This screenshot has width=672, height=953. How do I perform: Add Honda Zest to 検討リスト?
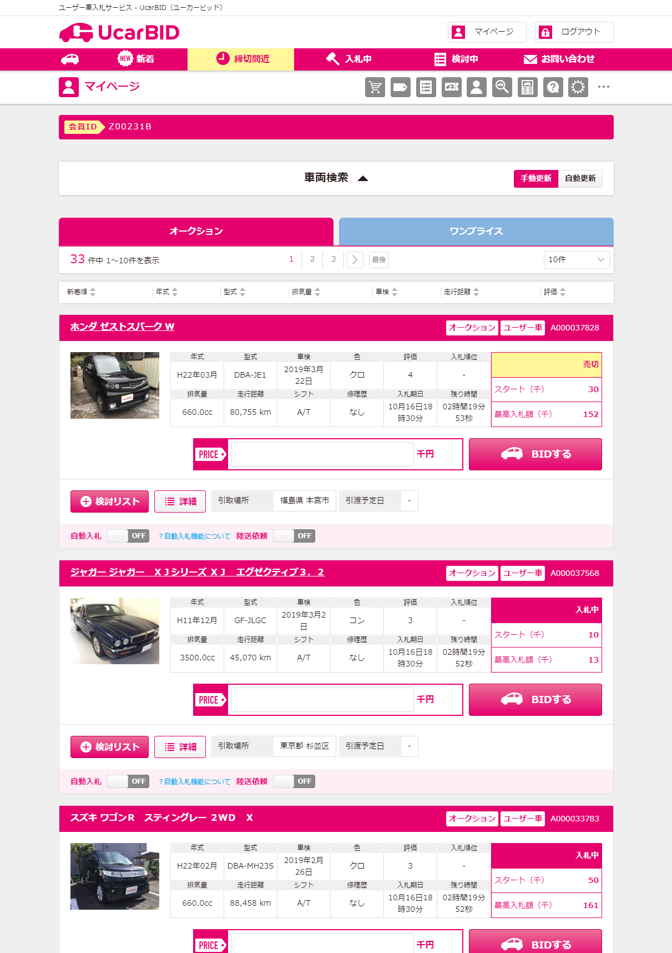pyautogui.click(x=109, y=501)
